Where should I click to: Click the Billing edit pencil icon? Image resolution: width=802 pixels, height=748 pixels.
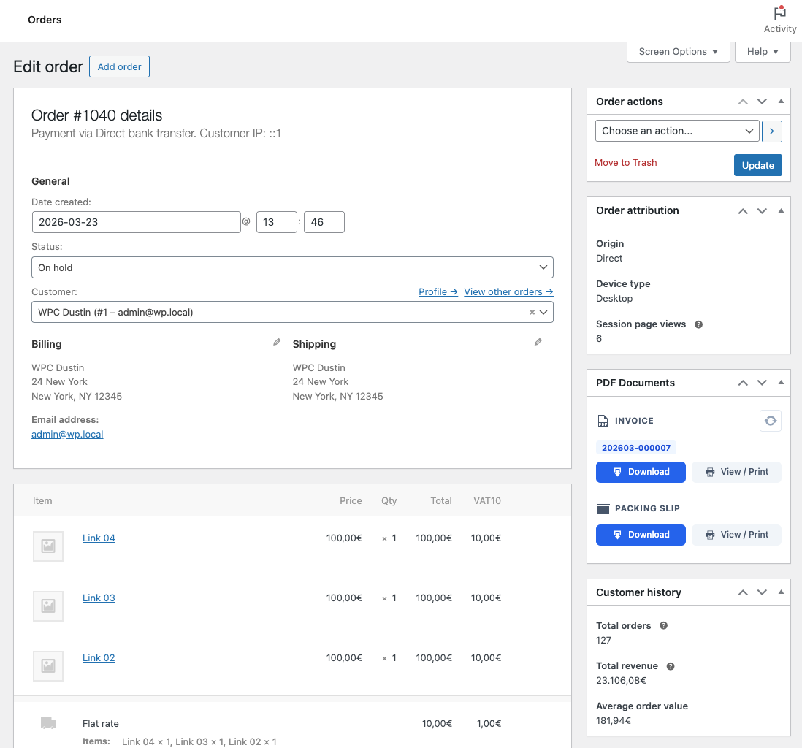(277, 342)
